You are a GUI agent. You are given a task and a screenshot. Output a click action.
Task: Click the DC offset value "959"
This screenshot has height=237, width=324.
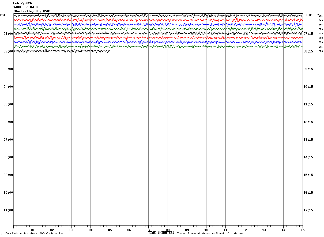(321, 29)
